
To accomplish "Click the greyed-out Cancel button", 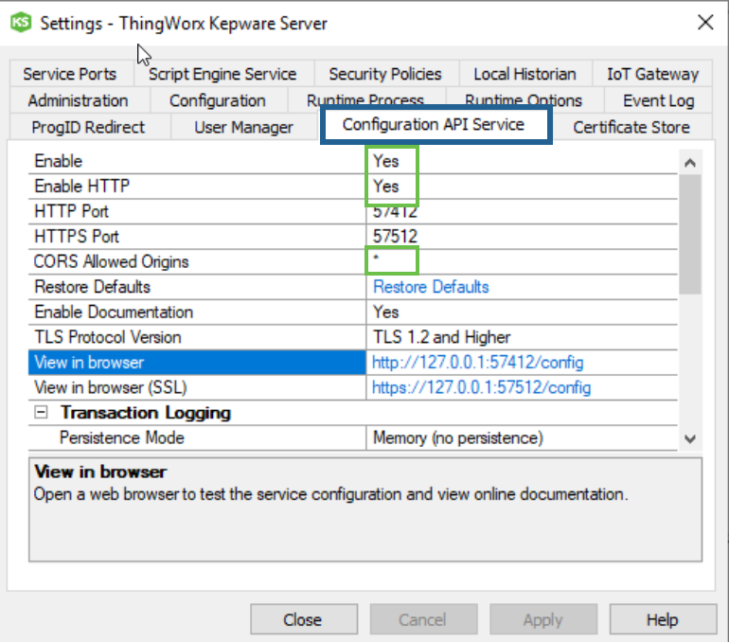I will [x=423, y=619].
